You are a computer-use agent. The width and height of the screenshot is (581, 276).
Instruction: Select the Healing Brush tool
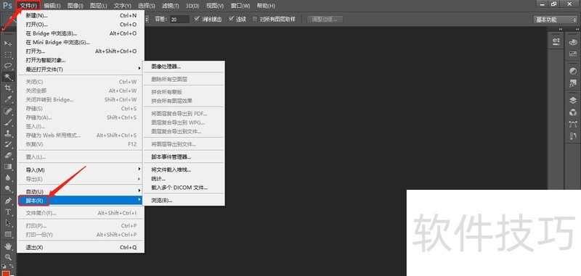(8, 111)
